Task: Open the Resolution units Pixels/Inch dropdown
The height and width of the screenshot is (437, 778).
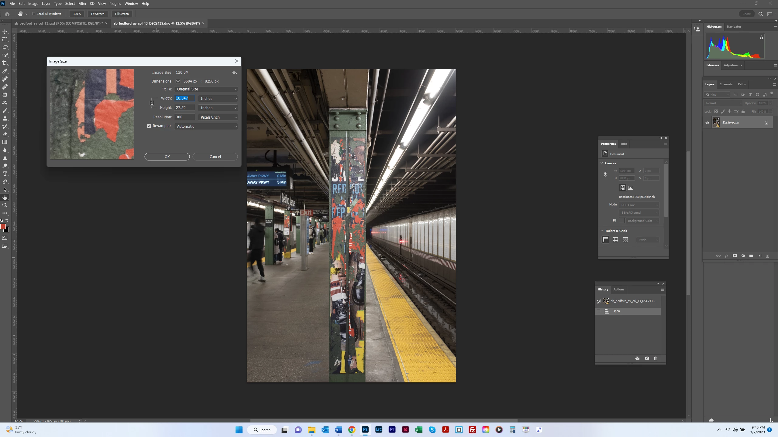Action: click(x=218, y=117)
